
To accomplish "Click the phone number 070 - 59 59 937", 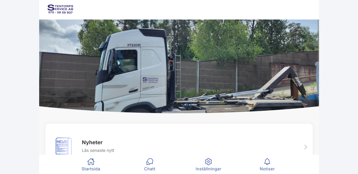I will (60, 13).
